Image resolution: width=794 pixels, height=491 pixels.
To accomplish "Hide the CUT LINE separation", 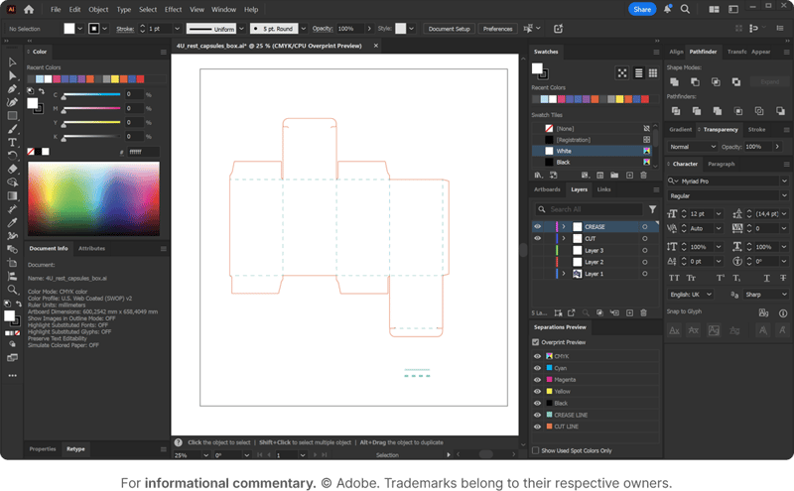I will point(537,427).
